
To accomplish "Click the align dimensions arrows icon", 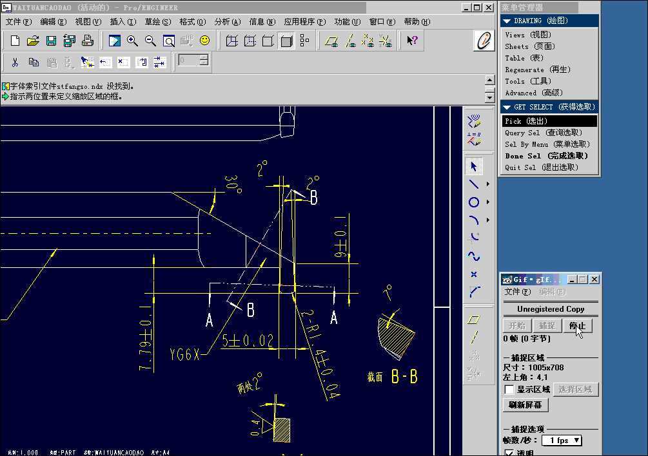I will coord(159,62).
